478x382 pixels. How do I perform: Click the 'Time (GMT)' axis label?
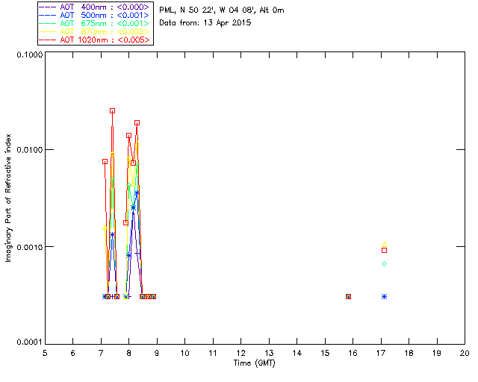(255, 363)
